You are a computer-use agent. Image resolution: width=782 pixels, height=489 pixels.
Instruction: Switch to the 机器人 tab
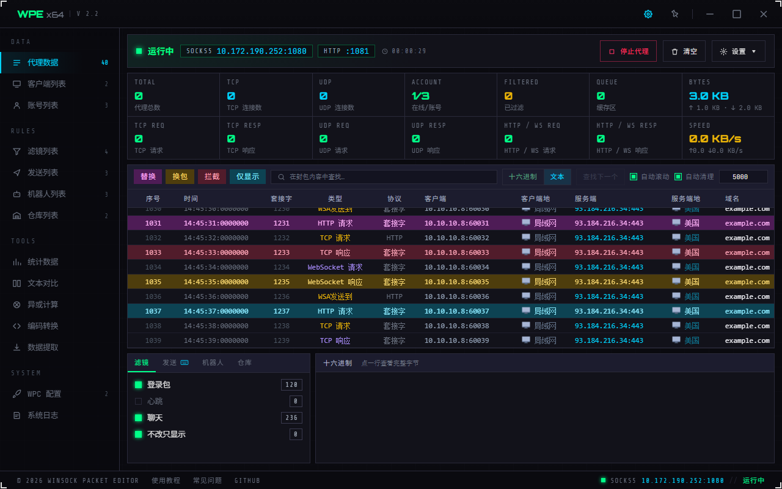(213, 362)
